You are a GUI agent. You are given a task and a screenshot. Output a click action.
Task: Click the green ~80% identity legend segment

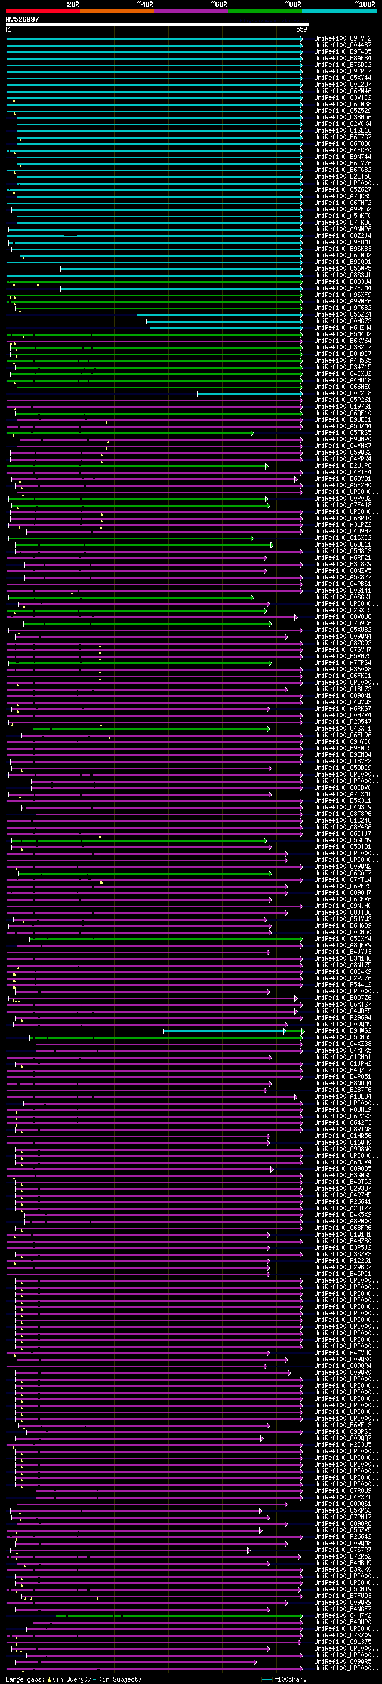click(265, 11)
